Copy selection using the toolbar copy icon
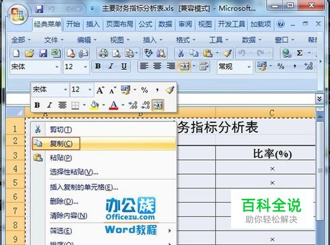The image size is (330, 245). (194, 53)
